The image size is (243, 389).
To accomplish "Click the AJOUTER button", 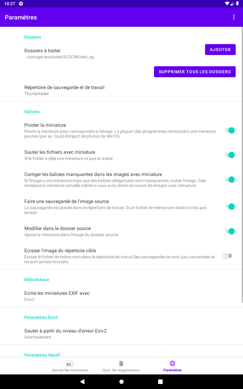I will click(x=220, y=50).
